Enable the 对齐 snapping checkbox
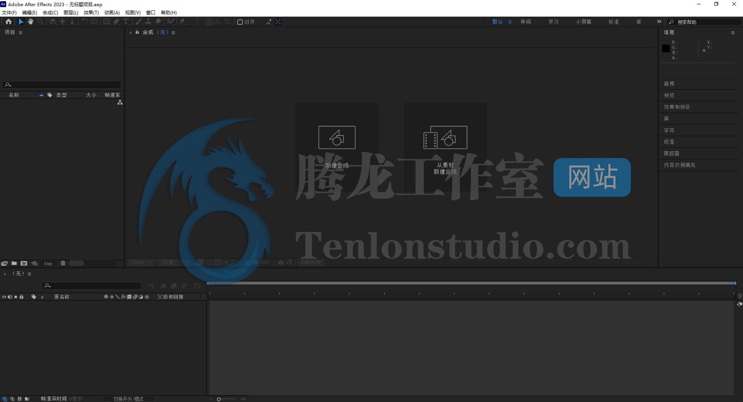 click(x=240, y=22)
